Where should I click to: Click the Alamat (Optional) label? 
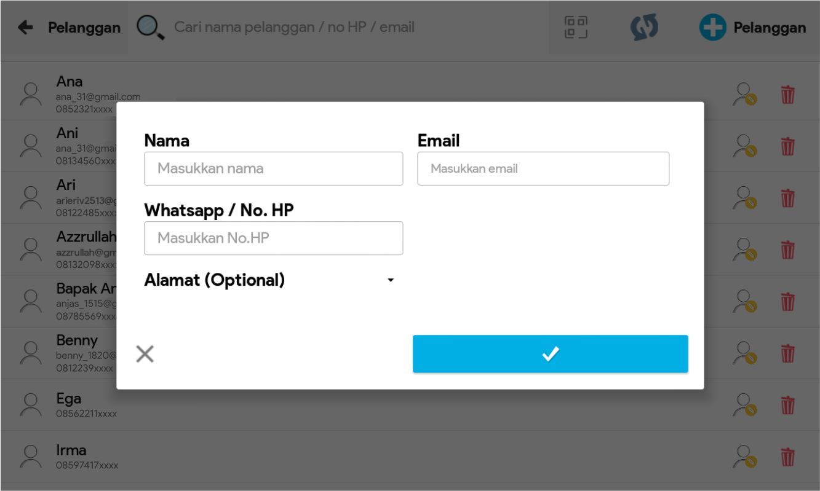click(214, 280)
